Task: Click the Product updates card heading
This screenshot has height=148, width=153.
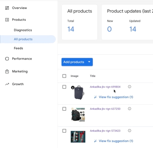Action: tap(130, 11)
